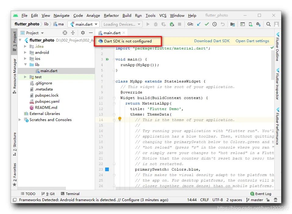The width and height of the screenshot is (292, 214).
Task: Expand the test folder
Action: pos(25,77)
